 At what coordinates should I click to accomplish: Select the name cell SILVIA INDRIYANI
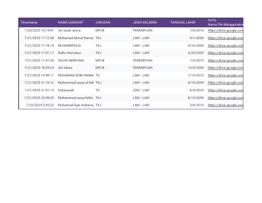71,60
